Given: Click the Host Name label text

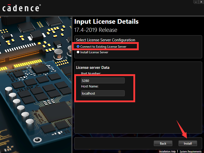Looking at the screenshot, I should click(90, 86).
